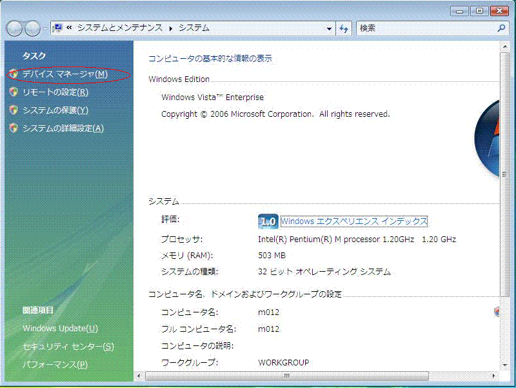Click the vertical scrollbar thumb

point(504,174)
